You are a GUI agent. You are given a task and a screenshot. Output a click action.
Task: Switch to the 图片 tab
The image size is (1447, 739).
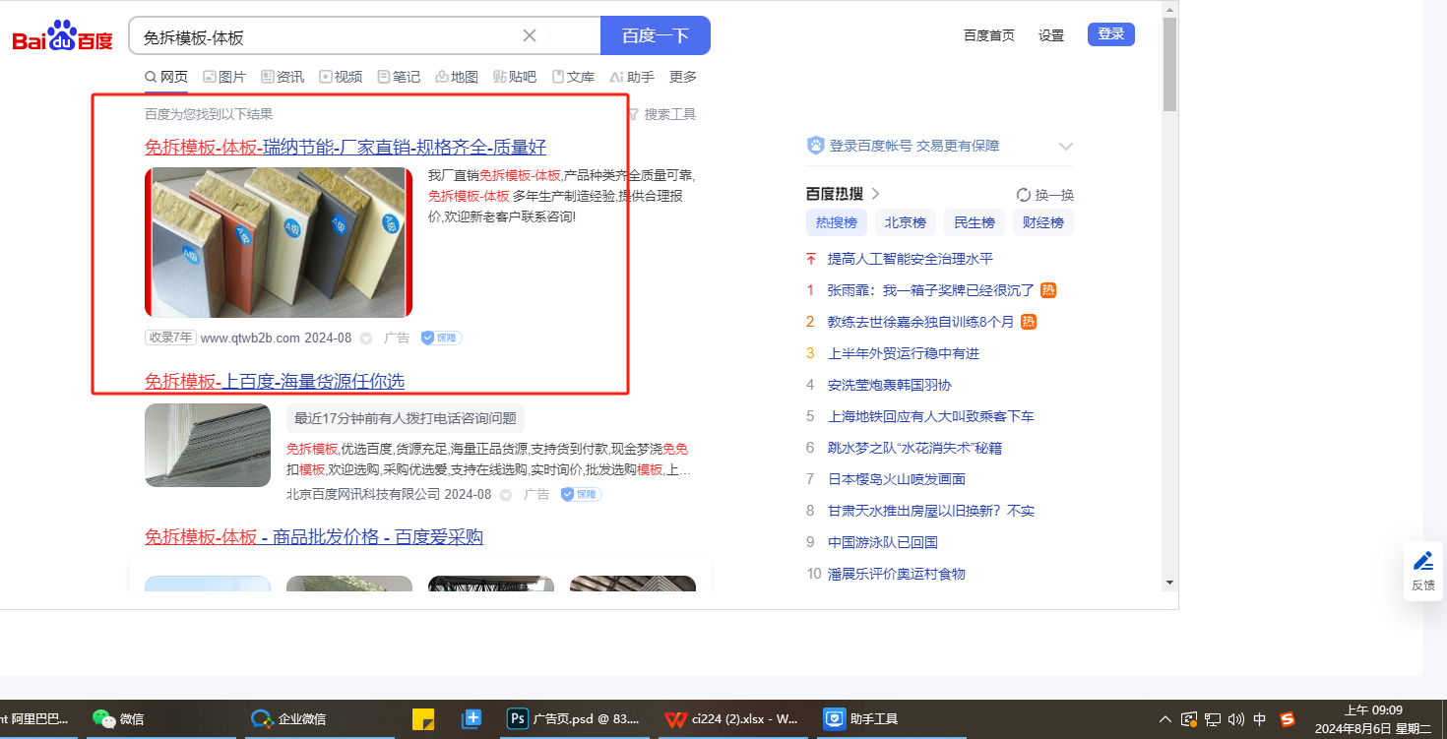224,77
